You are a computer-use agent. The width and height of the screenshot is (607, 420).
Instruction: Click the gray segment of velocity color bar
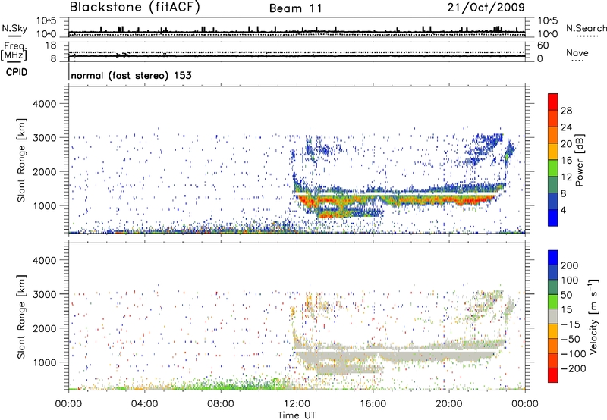[553, 316]
